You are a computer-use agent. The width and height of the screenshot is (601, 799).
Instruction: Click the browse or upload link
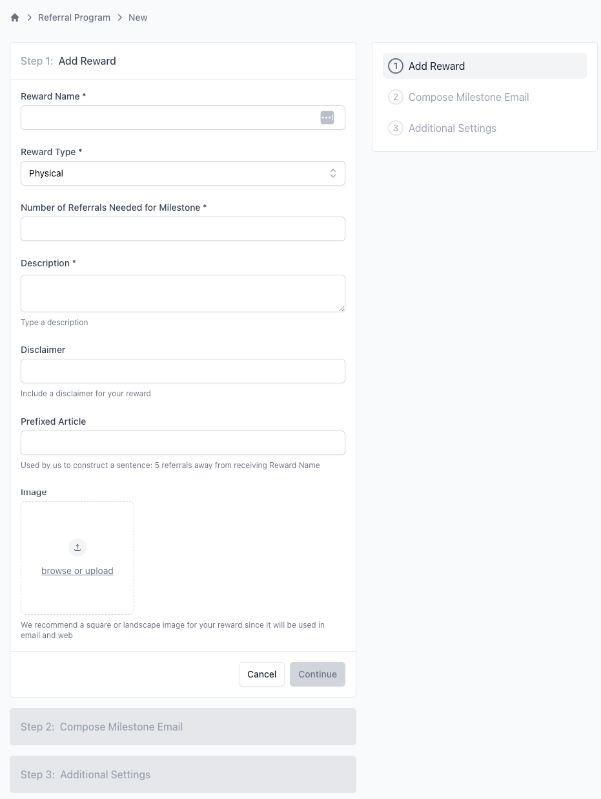(77, 571)
